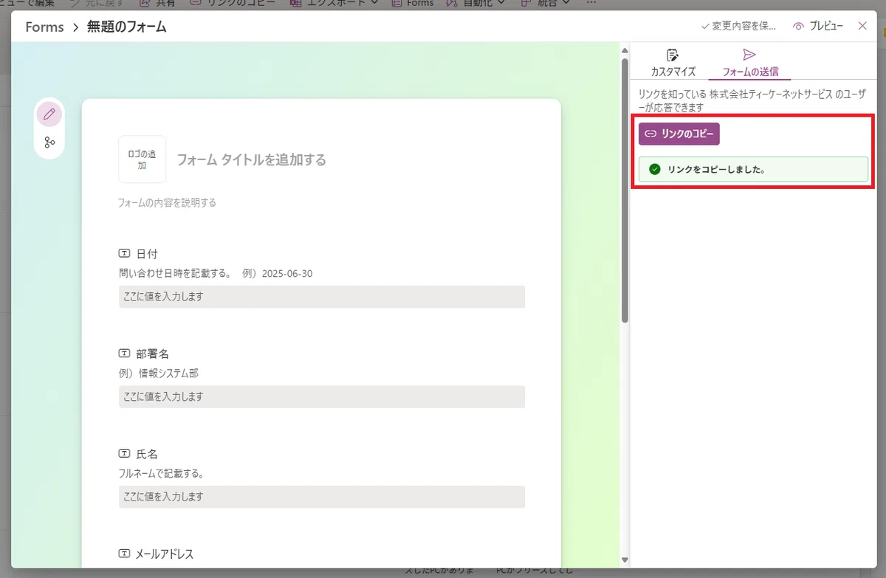The width and height of the screenshot is (886, 578).
Task: Click the Customize tab icon
Action: [x=672, y=55]
